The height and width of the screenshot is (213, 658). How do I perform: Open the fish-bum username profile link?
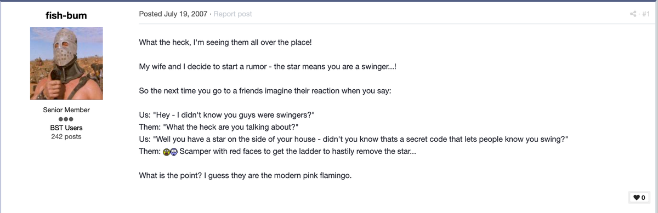pyautogui.click(x=66, y=15)
